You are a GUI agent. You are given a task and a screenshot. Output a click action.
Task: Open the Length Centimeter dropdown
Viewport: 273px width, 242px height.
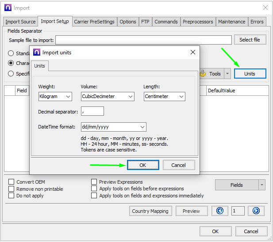tap(164, 96)
